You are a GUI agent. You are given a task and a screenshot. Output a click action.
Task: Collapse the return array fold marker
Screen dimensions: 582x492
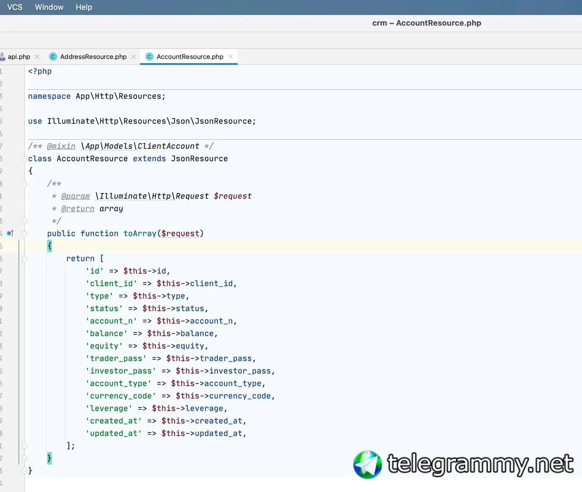point(25,259)
